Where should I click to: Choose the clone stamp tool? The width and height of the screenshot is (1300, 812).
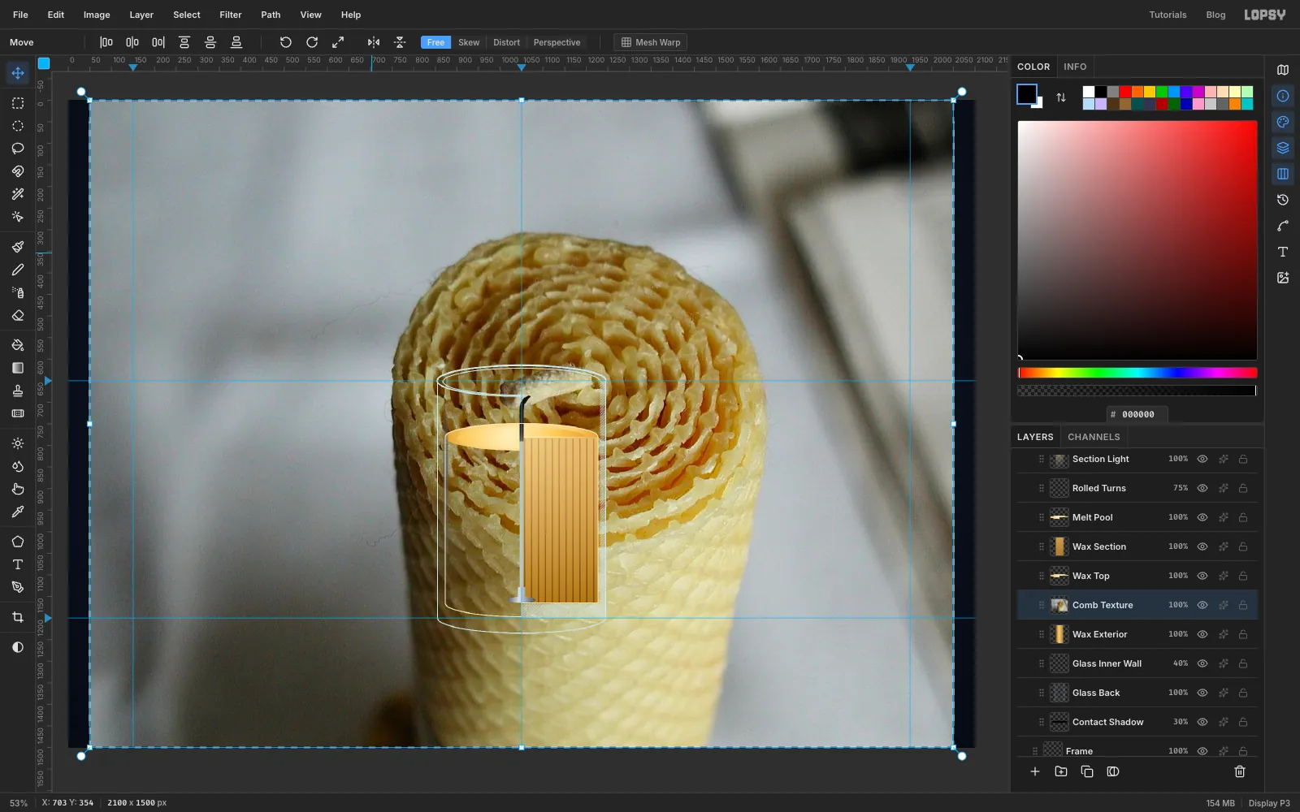[18, 391]
